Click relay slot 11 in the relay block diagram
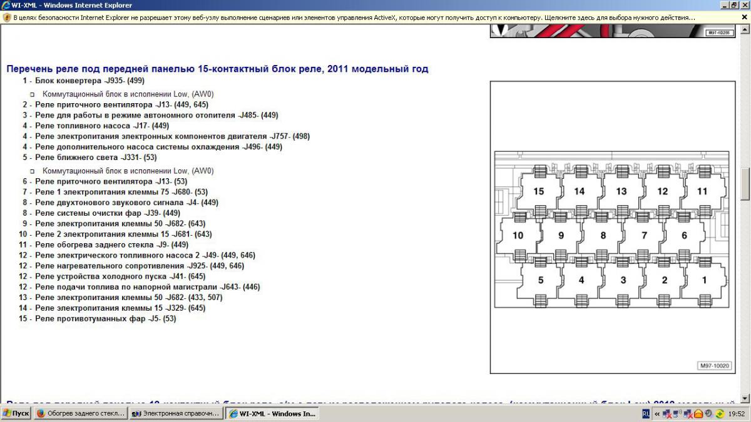 702,191
